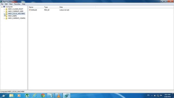Open the Windows Start menu
This screenshot has width=174, height=98.
(x=4, y=96)
